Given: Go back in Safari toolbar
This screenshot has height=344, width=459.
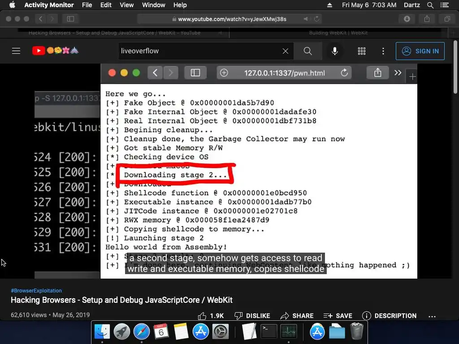Looking at the screenshot, I should click(x=41, y=19).
